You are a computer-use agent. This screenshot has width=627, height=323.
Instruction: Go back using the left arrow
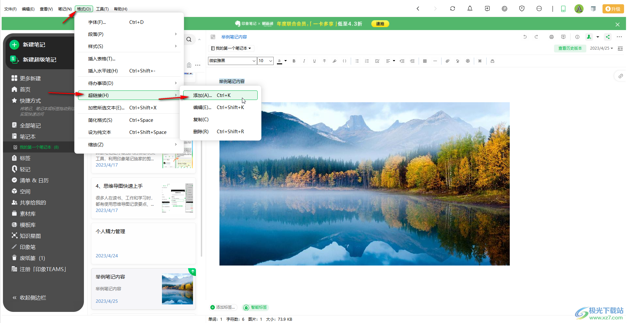pos(418,9)
